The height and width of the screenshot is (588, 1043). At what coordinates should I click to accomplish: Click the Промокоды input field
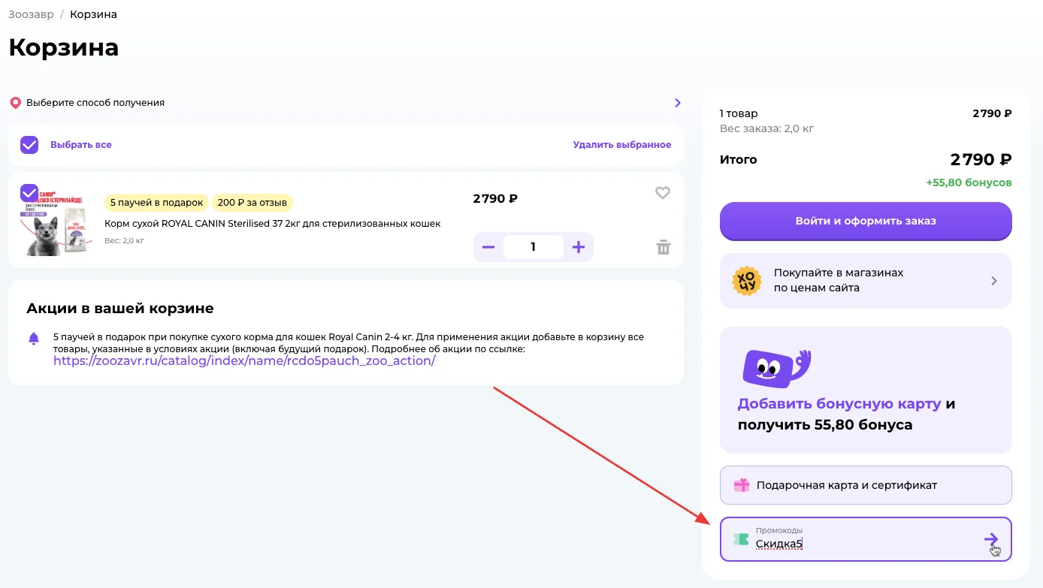864,539
